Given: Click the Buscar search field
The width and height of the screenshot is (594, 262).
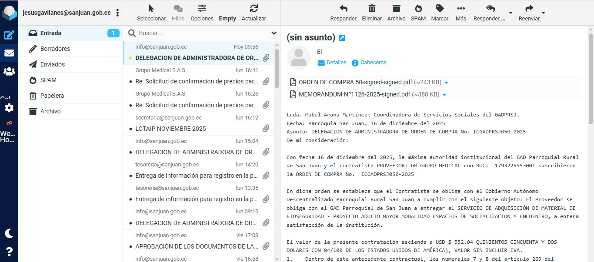Looking at the screenshot, I should 202,33.
